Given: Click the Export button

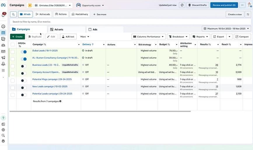Looking at the screenshot, I should click(x=219, y=37).
